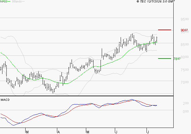
Task: Select the green support line marker
Action: pyautogui.click(x=164, y=58)
